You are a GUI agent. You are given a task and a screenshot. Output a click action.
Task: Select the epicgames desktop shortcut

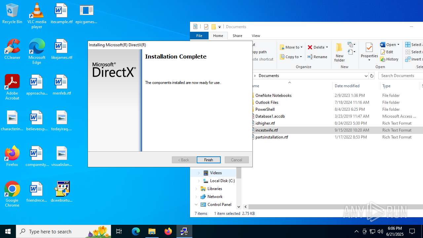[86, 14]
